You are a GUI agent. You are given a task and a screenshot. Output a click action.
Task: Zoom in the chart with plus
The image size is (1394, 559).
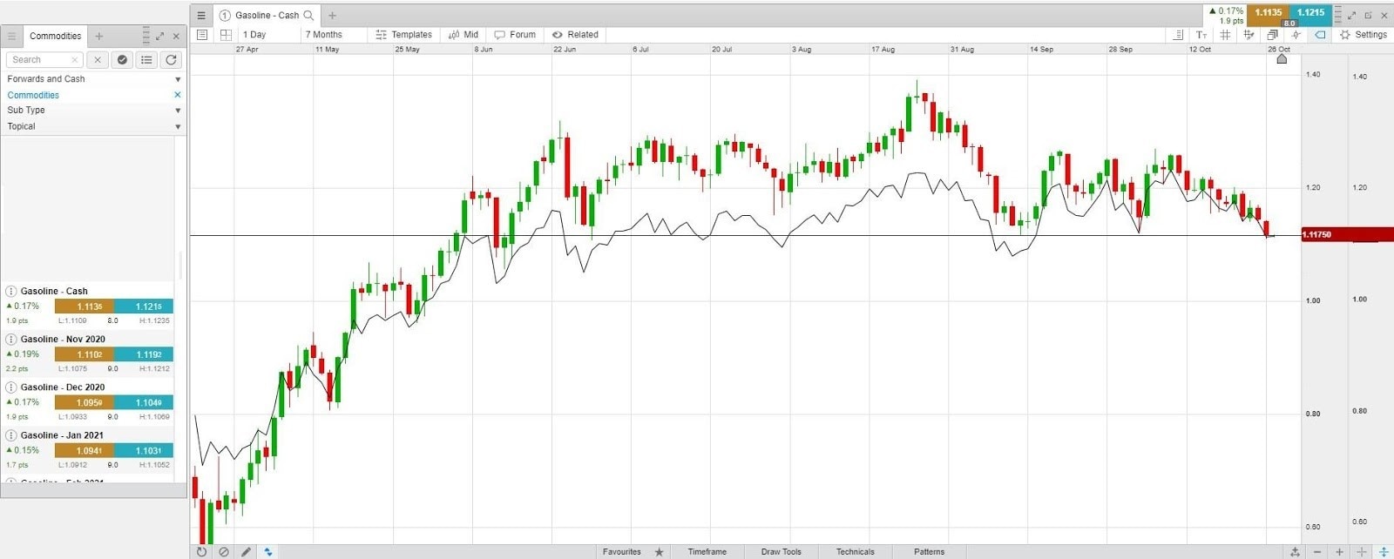pos(1340,551)
